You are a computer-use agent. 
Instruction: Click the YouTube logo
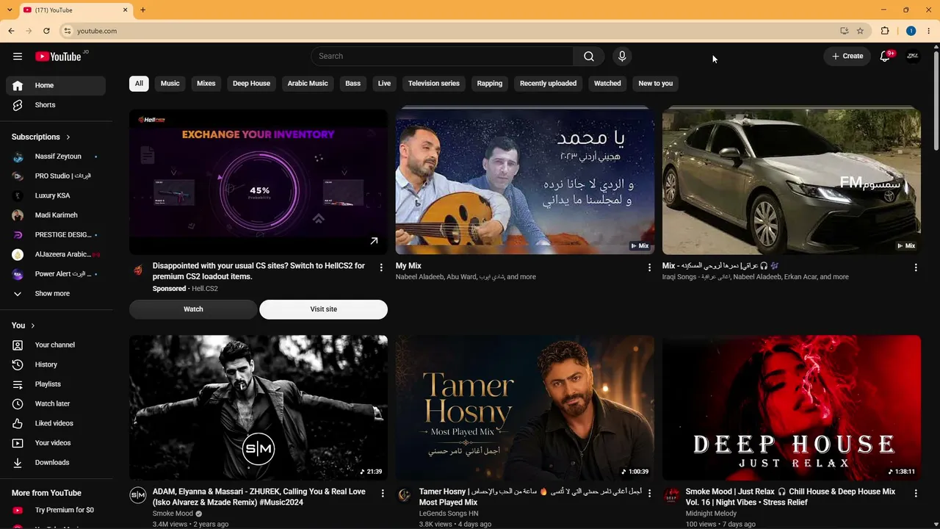pos(58,57)
